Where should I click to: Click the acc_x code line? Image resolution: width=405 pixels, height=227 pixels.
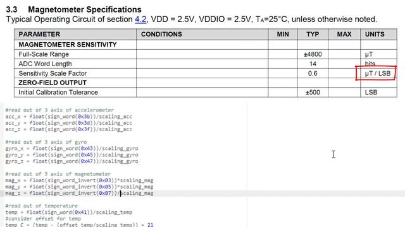tap(69, 117)
